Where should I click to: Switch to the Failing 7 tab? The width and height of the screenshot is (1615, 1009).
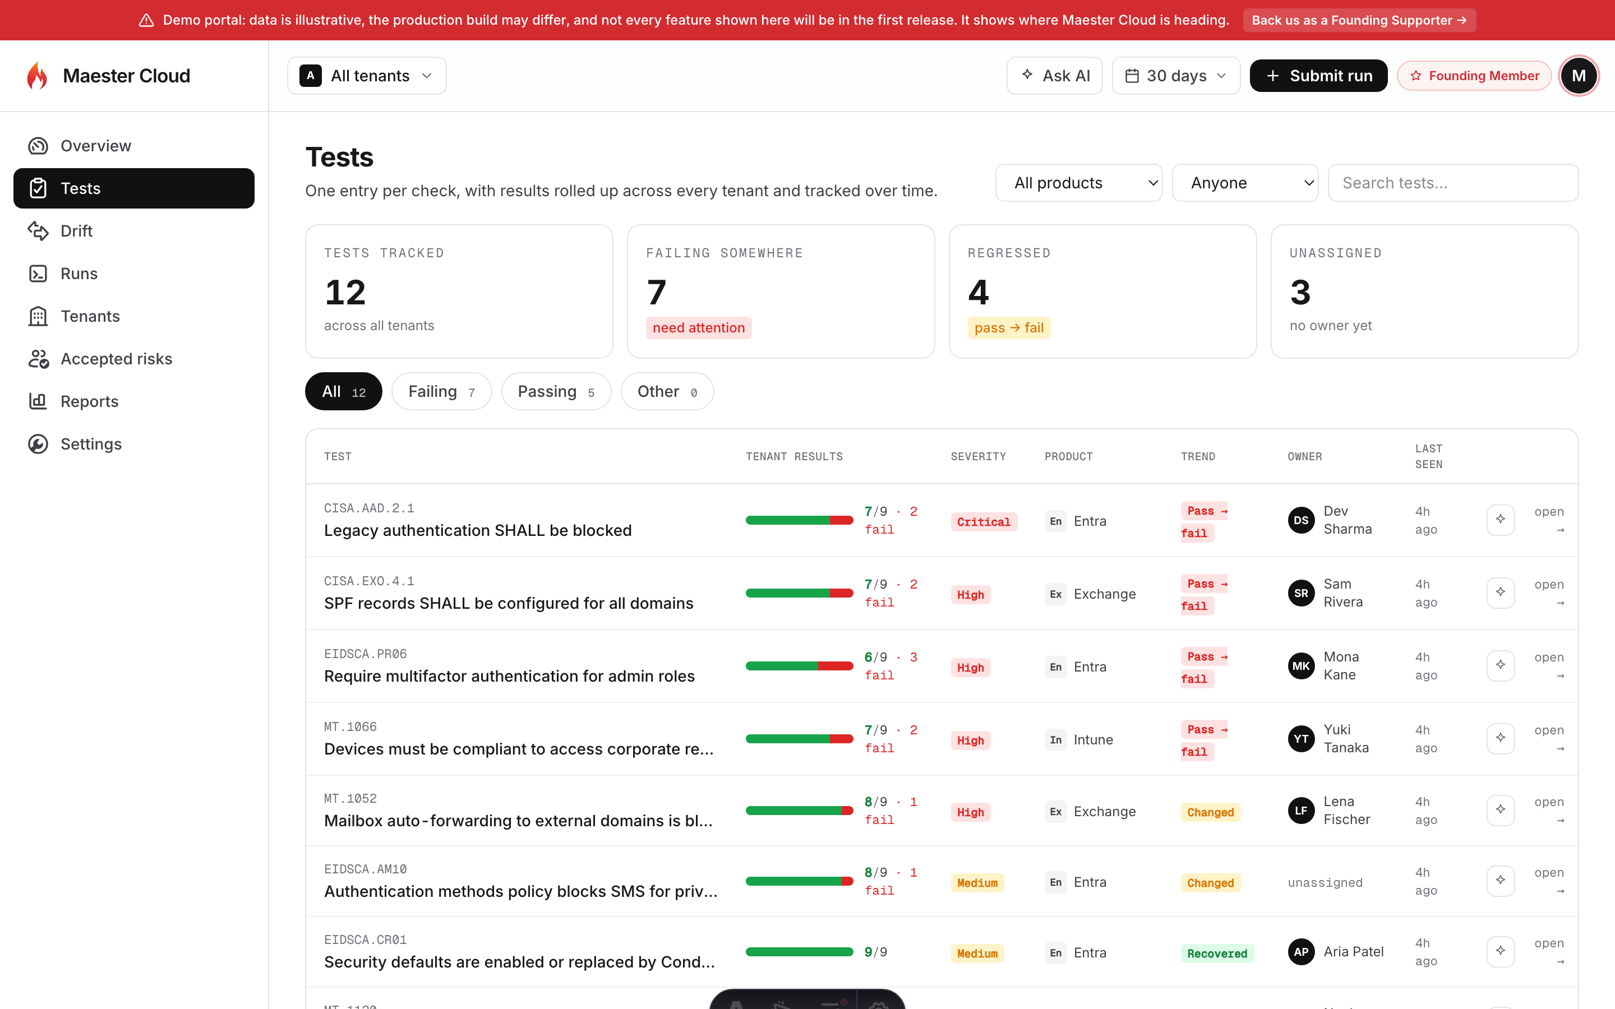coord(441,391)
